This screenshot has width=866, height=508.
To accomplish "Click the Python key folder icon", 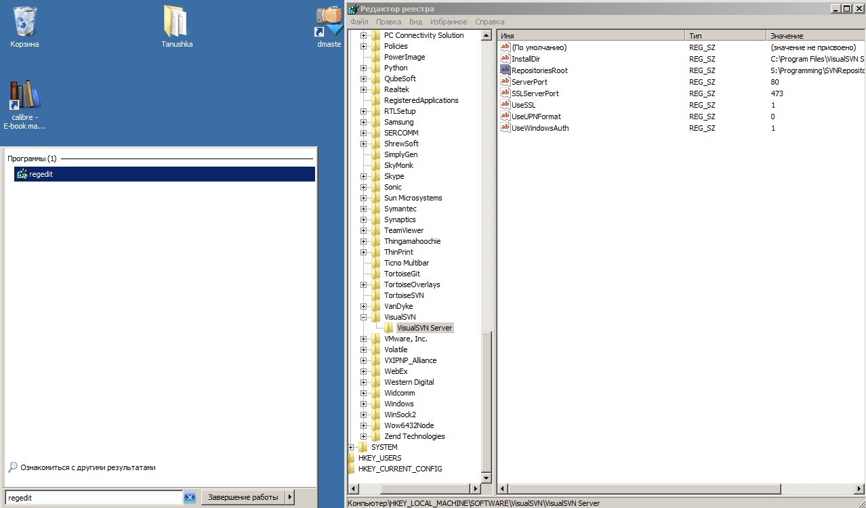I will tap(376, 68).
